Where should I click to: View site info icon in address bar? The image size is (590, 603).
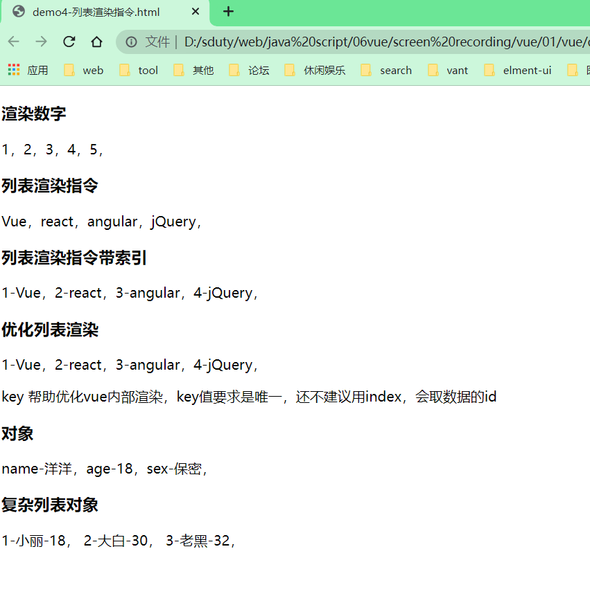[131, 42]
